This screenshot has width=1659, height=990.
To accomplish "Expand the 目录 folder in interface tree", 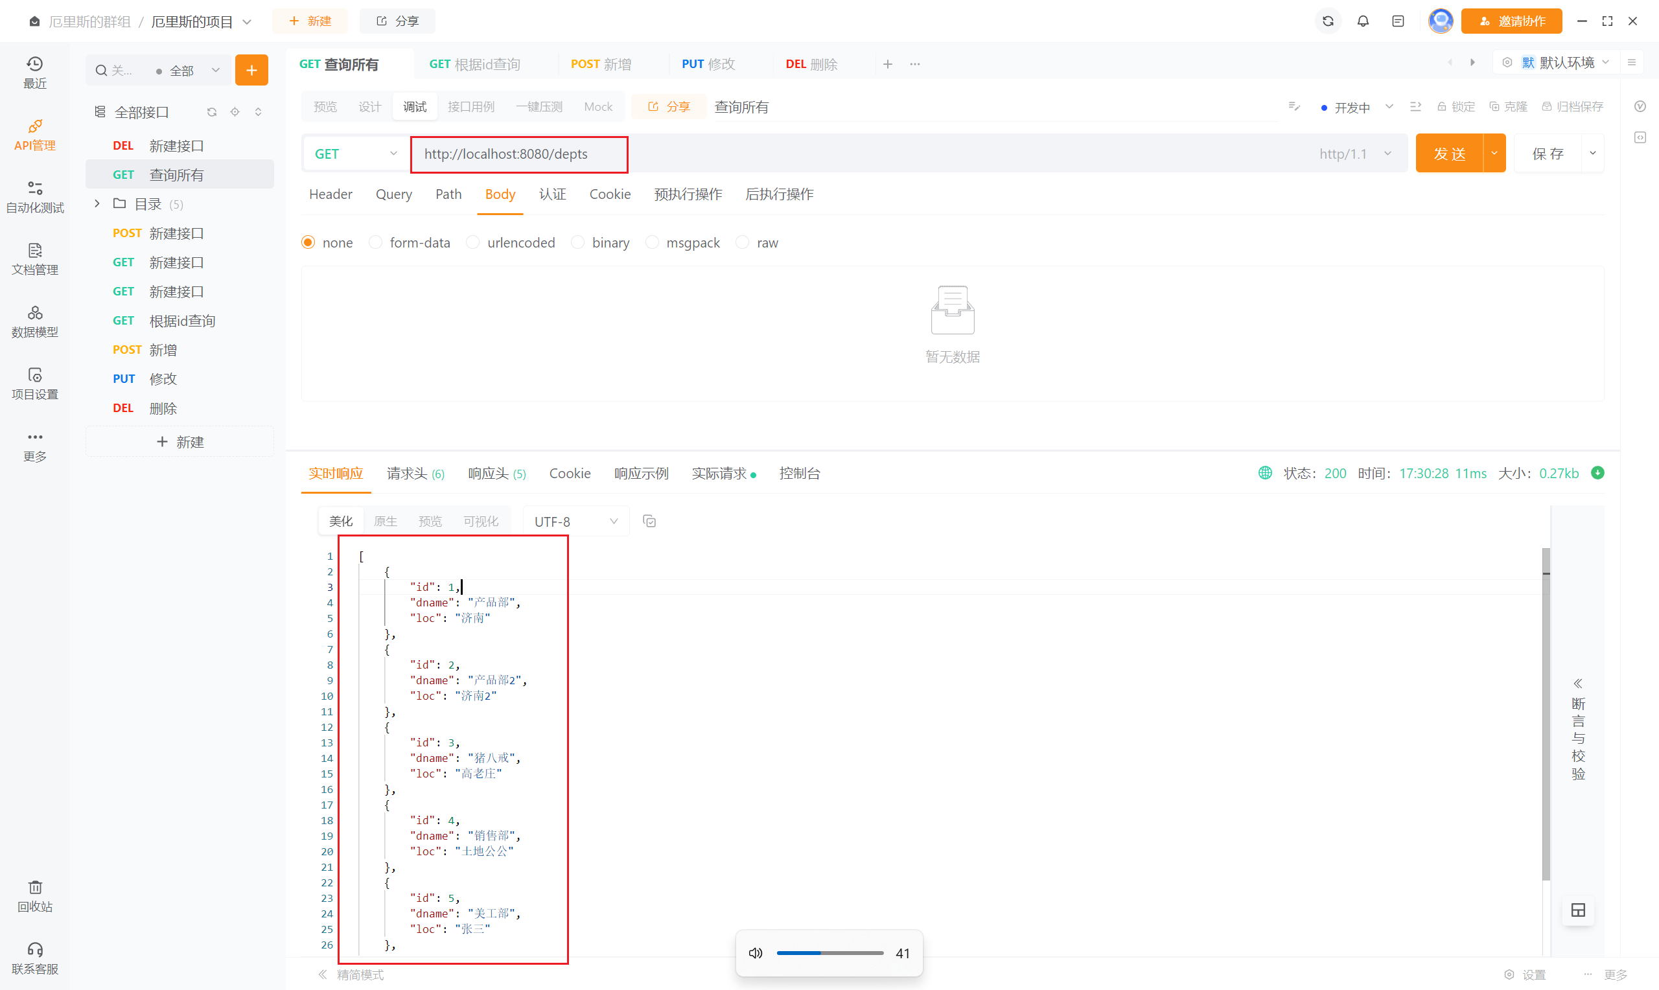I will point(97,203).
